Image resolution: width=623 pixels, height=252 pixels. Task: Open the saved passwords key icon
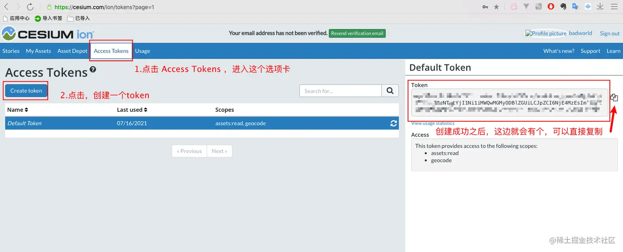click(x=485, y=7)
